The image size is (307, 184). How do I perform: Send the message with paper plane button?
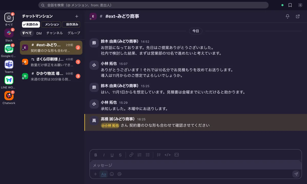coord(296,174)
